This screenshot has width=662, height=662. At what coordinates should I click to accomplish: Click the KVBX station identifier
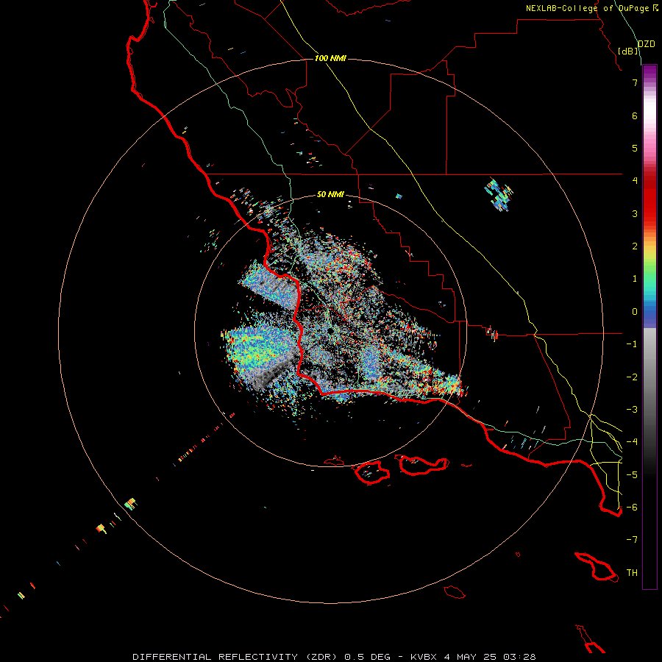coord(424,657)
